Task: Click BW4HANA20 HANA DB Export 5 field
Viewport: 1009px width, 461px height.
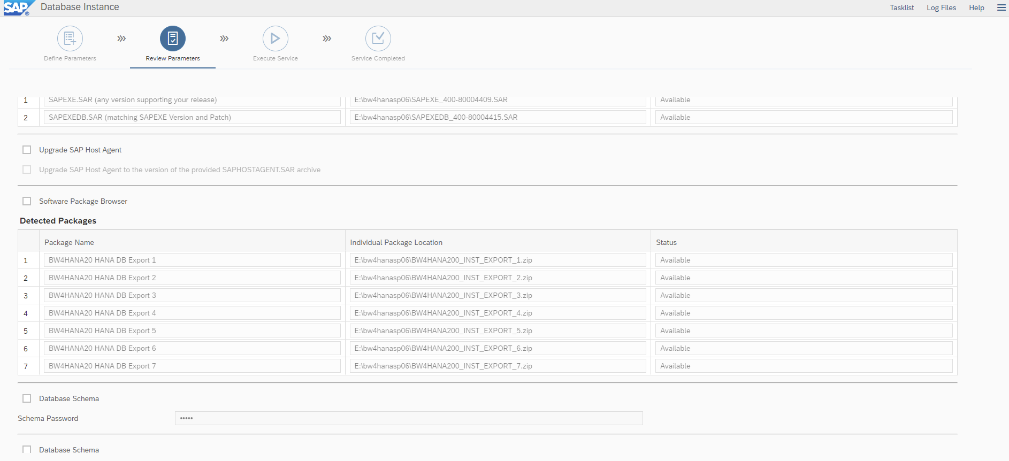Action: (x=192, y=331)
